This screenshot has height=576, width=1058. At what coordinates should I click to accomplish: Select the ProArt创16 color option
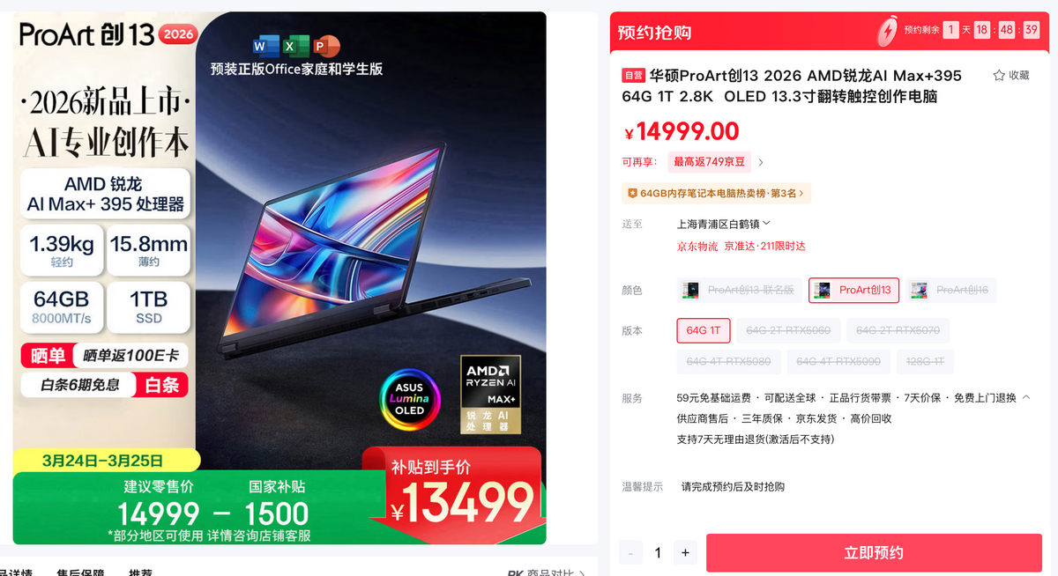[950, 290]
